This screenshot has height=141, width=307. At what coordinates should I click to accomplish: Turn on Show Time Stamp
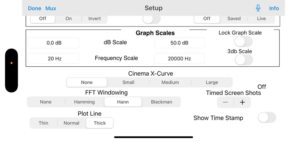click(267, 118)
